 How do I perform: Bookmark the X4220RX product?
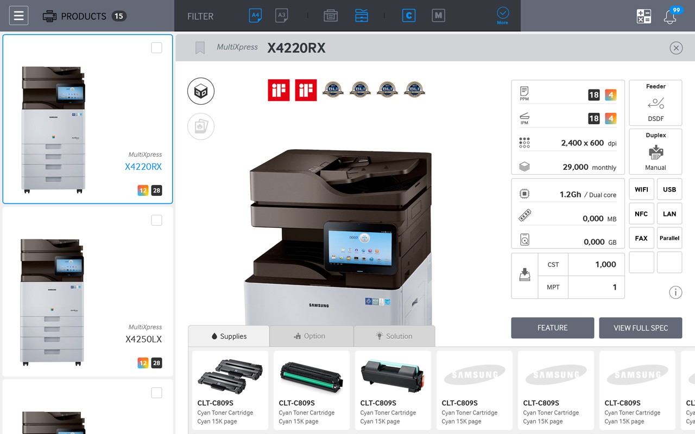click(x=200, y=48)
